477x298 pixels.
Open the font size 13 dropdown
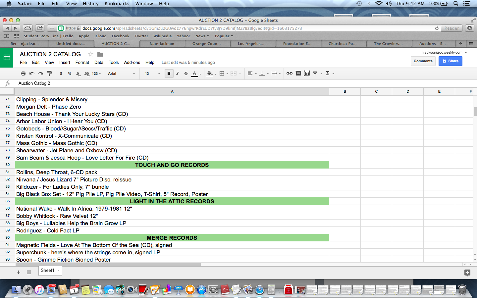click(x=152, y=74)
